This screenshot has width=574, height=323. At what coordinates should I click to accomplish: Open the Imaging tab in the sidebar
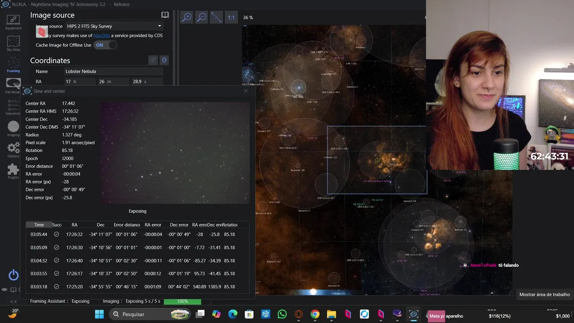[13, 129]
